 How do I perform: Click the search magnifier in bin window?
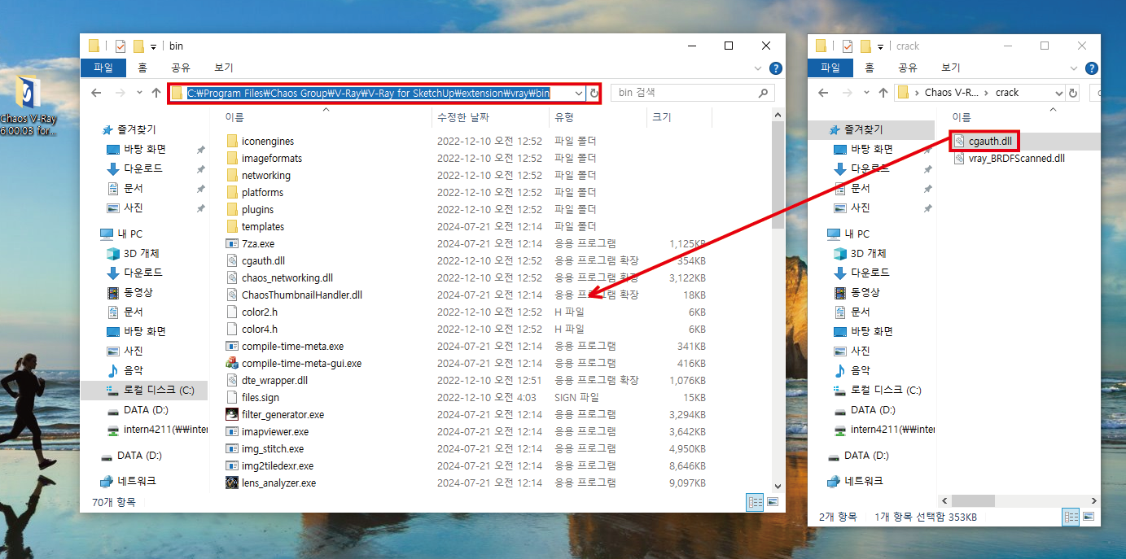coord(763,94)
